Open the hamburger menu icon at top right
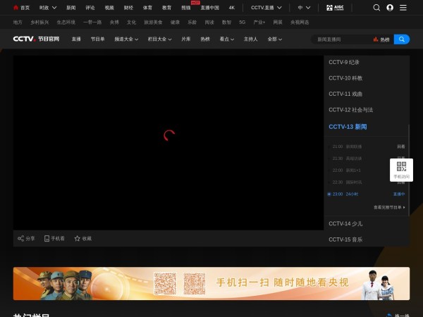Image resolution: width=423 pixels, height=317 pixels. point(403,8)
